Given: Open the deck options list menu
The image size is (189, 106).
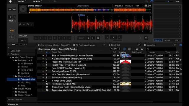Looking at the screenshot, I should click(x=146, y=38).
